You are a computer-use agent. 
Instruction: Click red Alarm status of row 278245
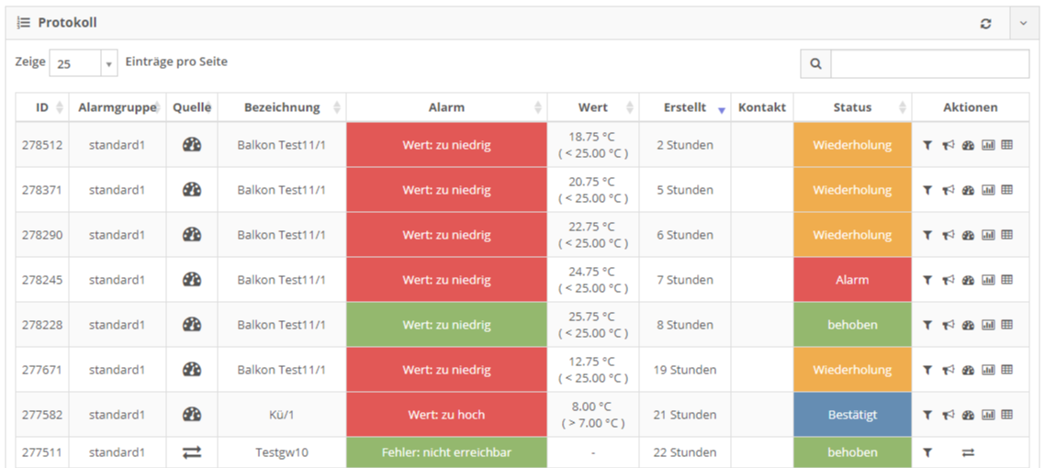[x=852, y=280]
